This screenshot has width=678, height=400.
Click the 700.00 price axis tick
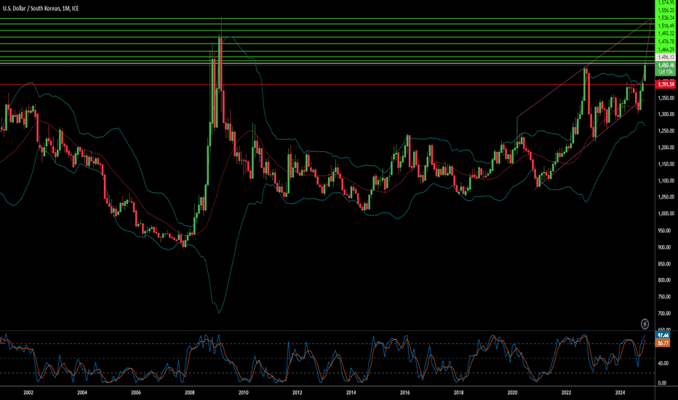click(x=666, y=313)
